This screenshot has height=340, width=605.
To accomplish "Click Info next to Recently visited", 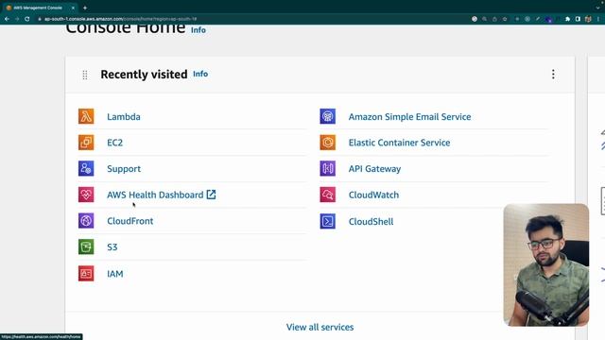I will (200, 74).
